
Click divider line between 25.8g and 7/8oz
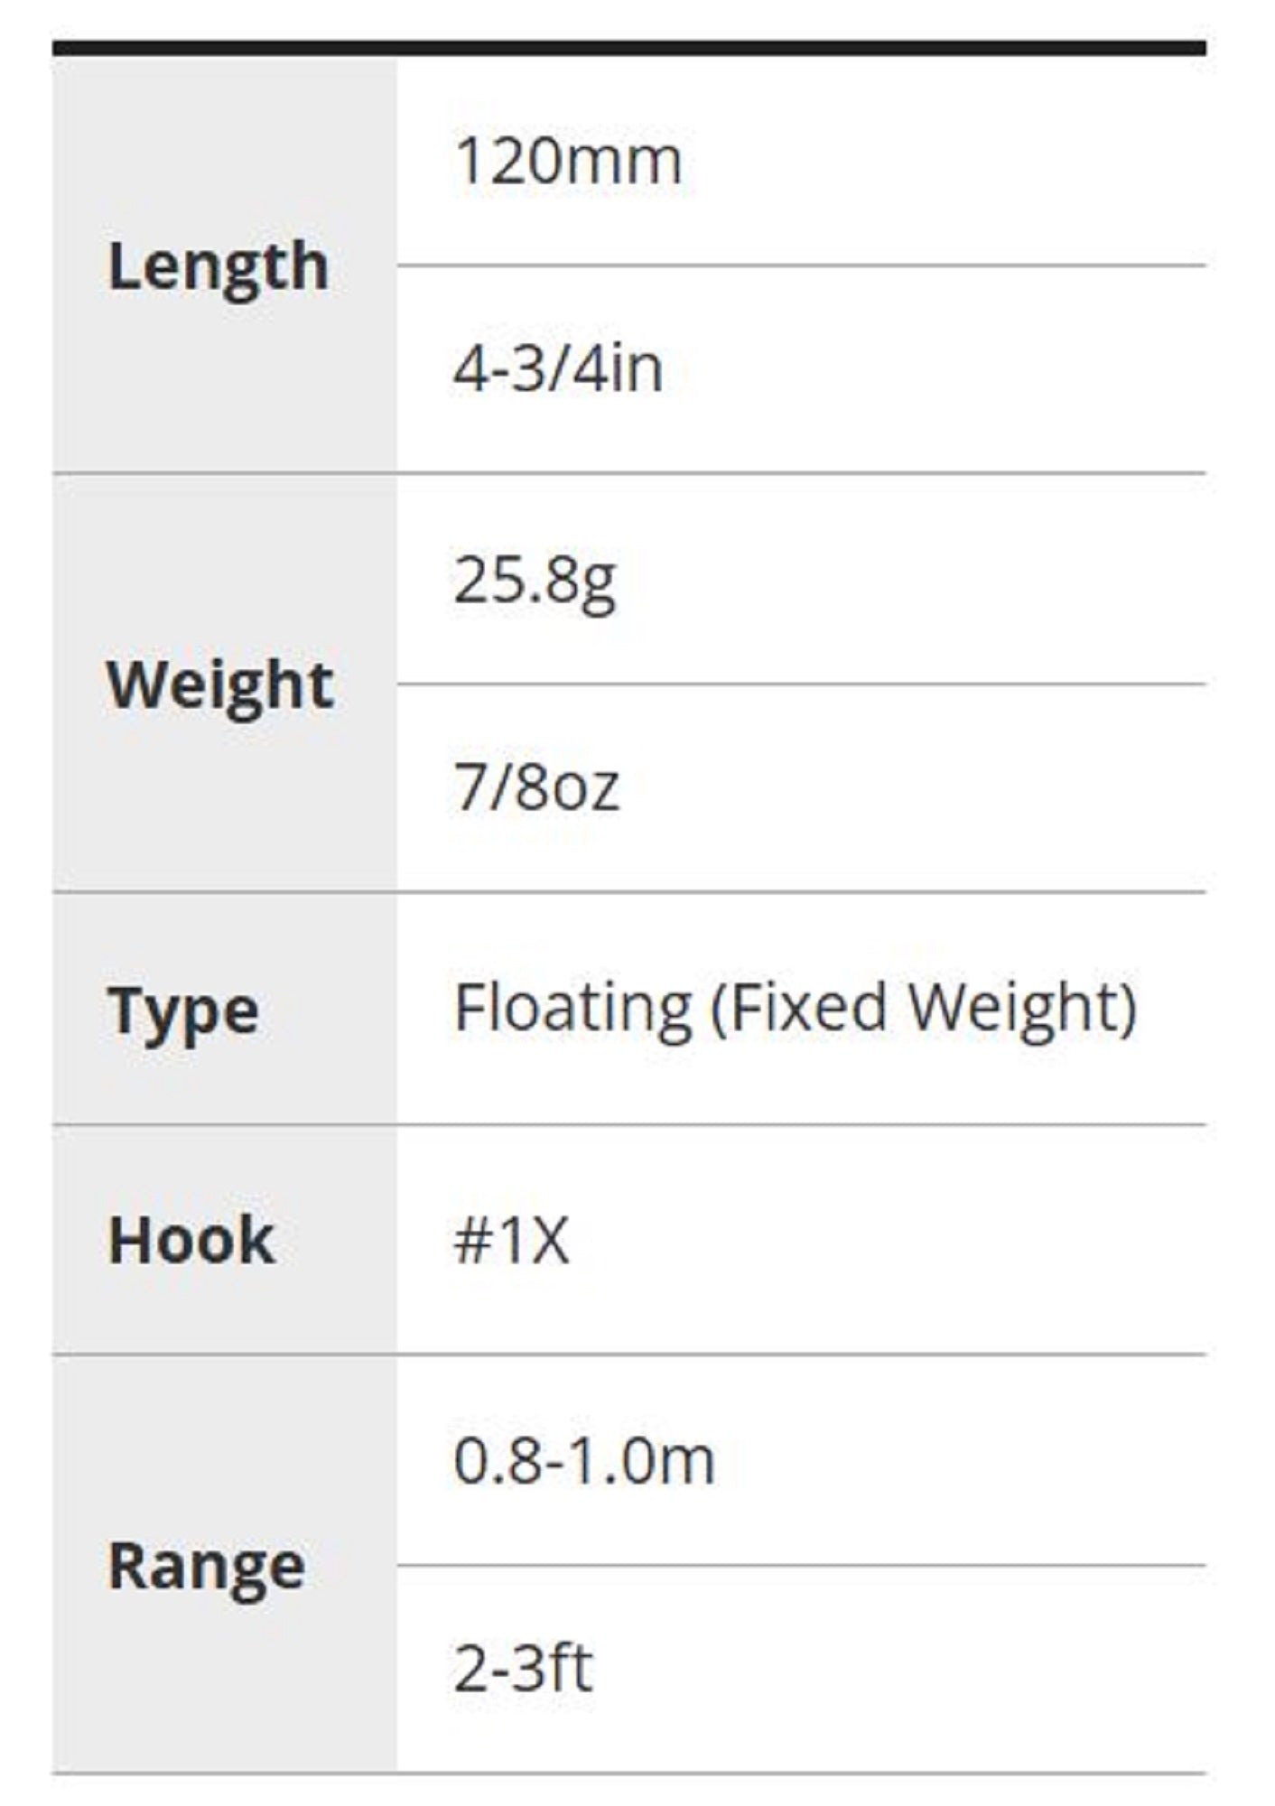(x=801, y=684)
